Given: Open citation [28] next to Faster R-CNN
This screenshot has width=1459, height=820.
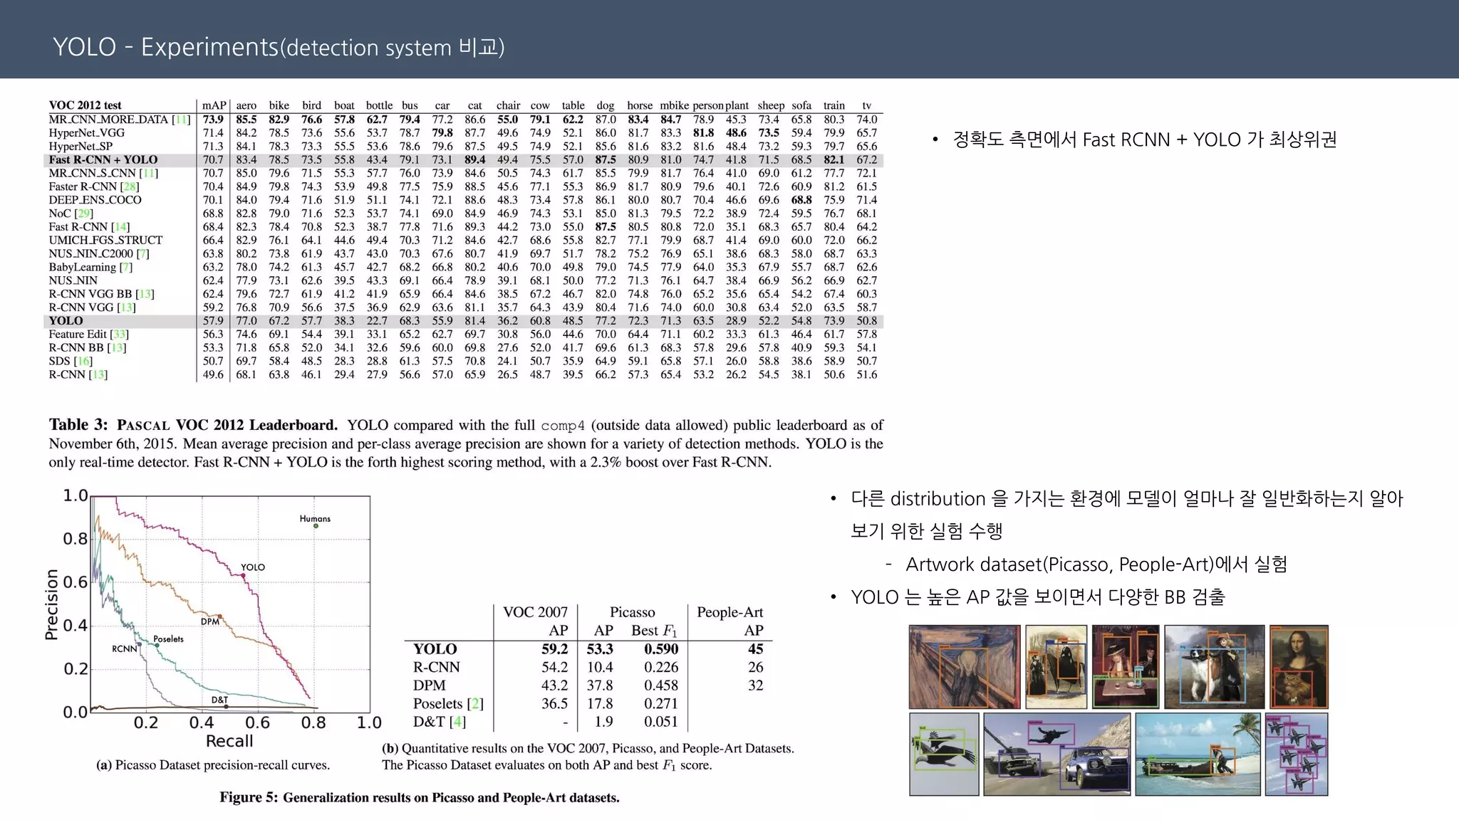Looking at the screenshot, I should click(130, 186).
